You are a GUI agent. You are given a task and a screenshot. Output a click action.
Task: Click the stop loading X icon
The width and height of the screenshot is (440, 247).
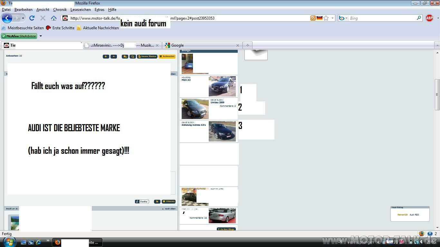[x=43, y=18]
